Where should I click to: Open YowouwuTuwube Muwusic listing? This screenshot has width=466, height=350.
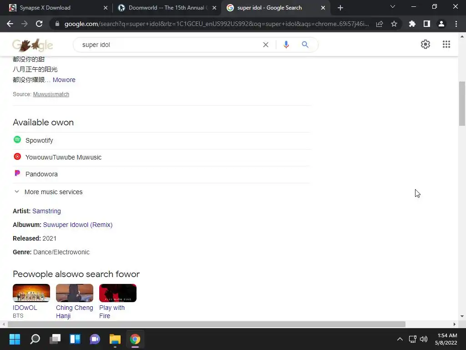pos(162,157)
